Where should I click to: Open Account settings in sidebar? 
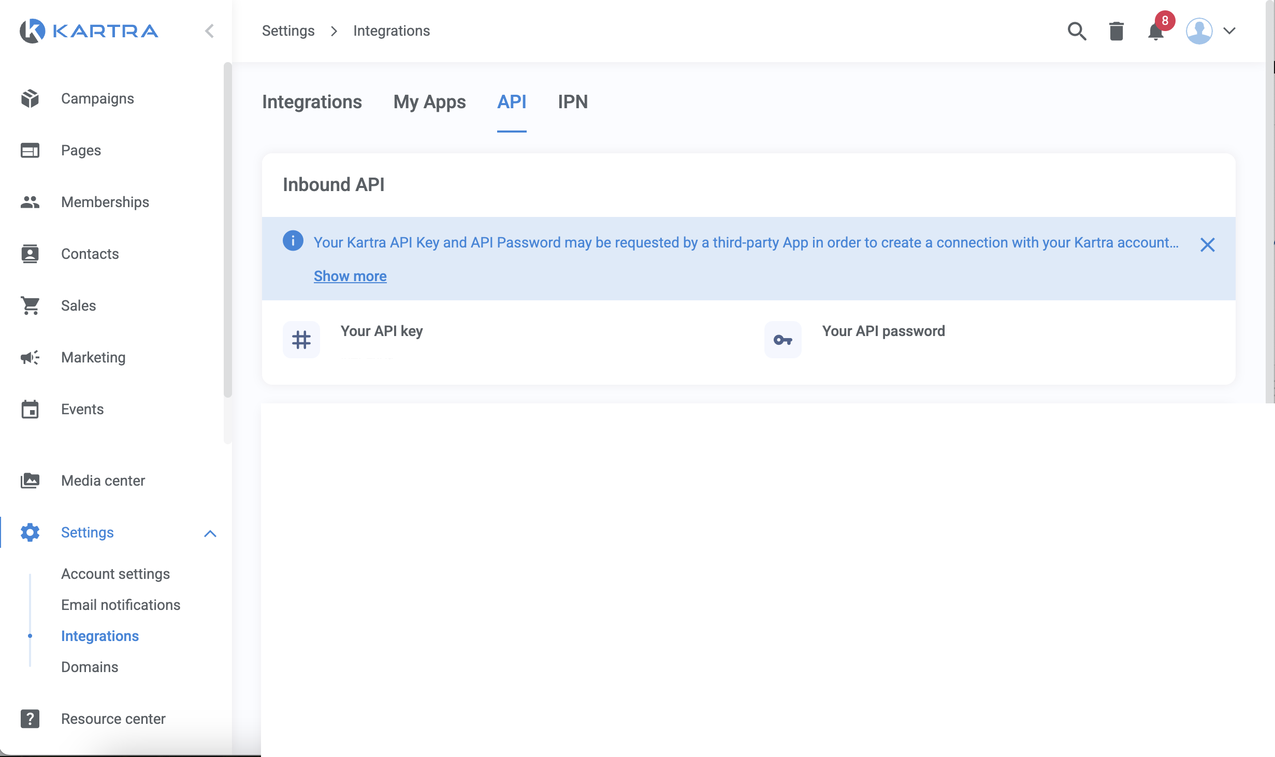pos(115,574)
